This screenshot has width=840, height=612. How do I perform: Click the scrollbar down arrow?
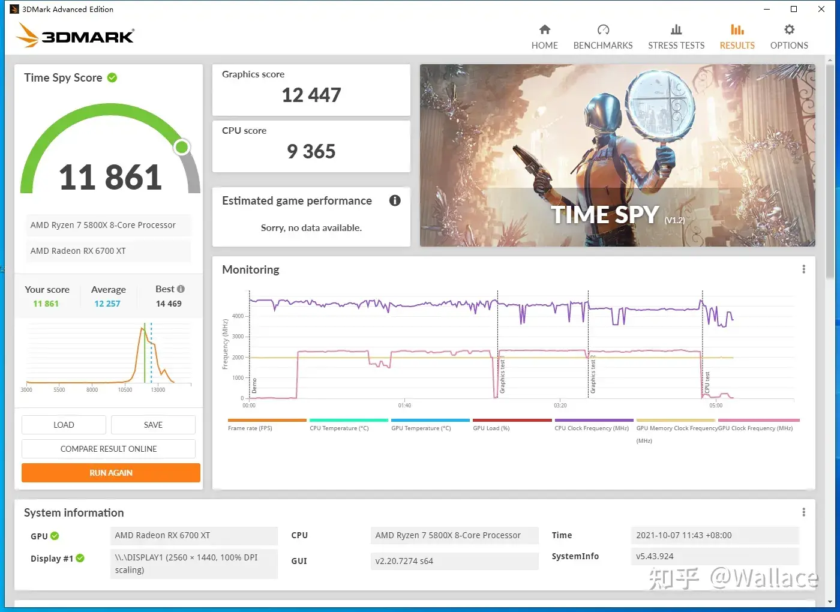(x=830, y=602)
